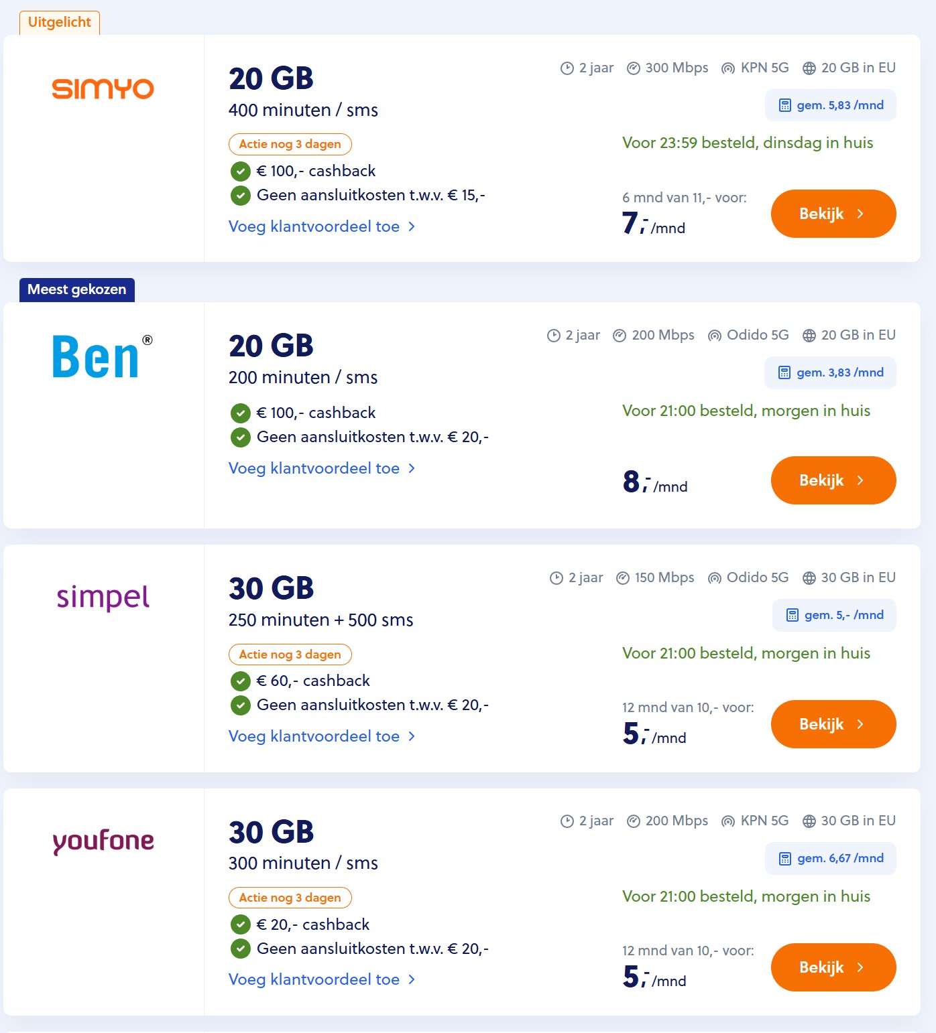Click the Simyo logo

coord(103,88)
